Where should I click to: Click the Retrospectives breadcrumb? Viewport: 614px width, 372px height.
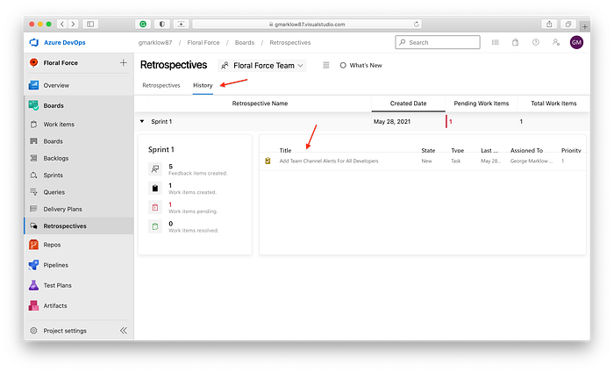click(x=290, y=43)
